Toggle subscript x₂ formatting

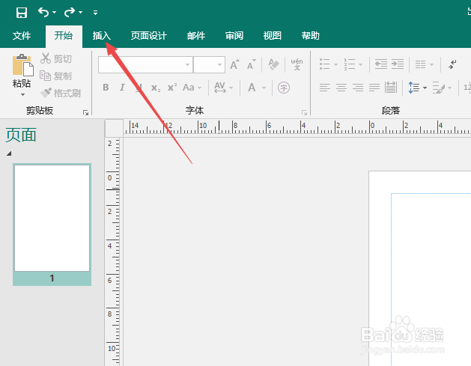(x=156, y=88)
